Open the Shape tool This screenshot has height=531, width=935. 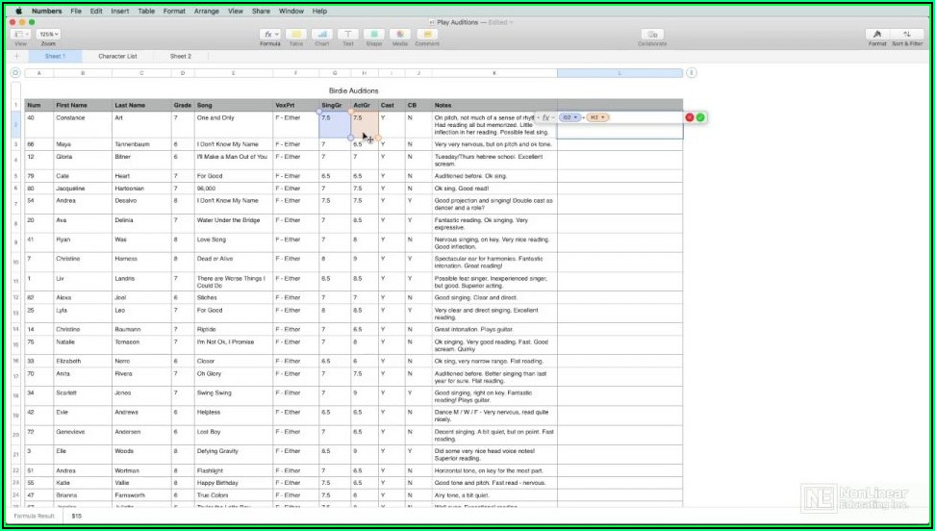[x=373, y=35]
